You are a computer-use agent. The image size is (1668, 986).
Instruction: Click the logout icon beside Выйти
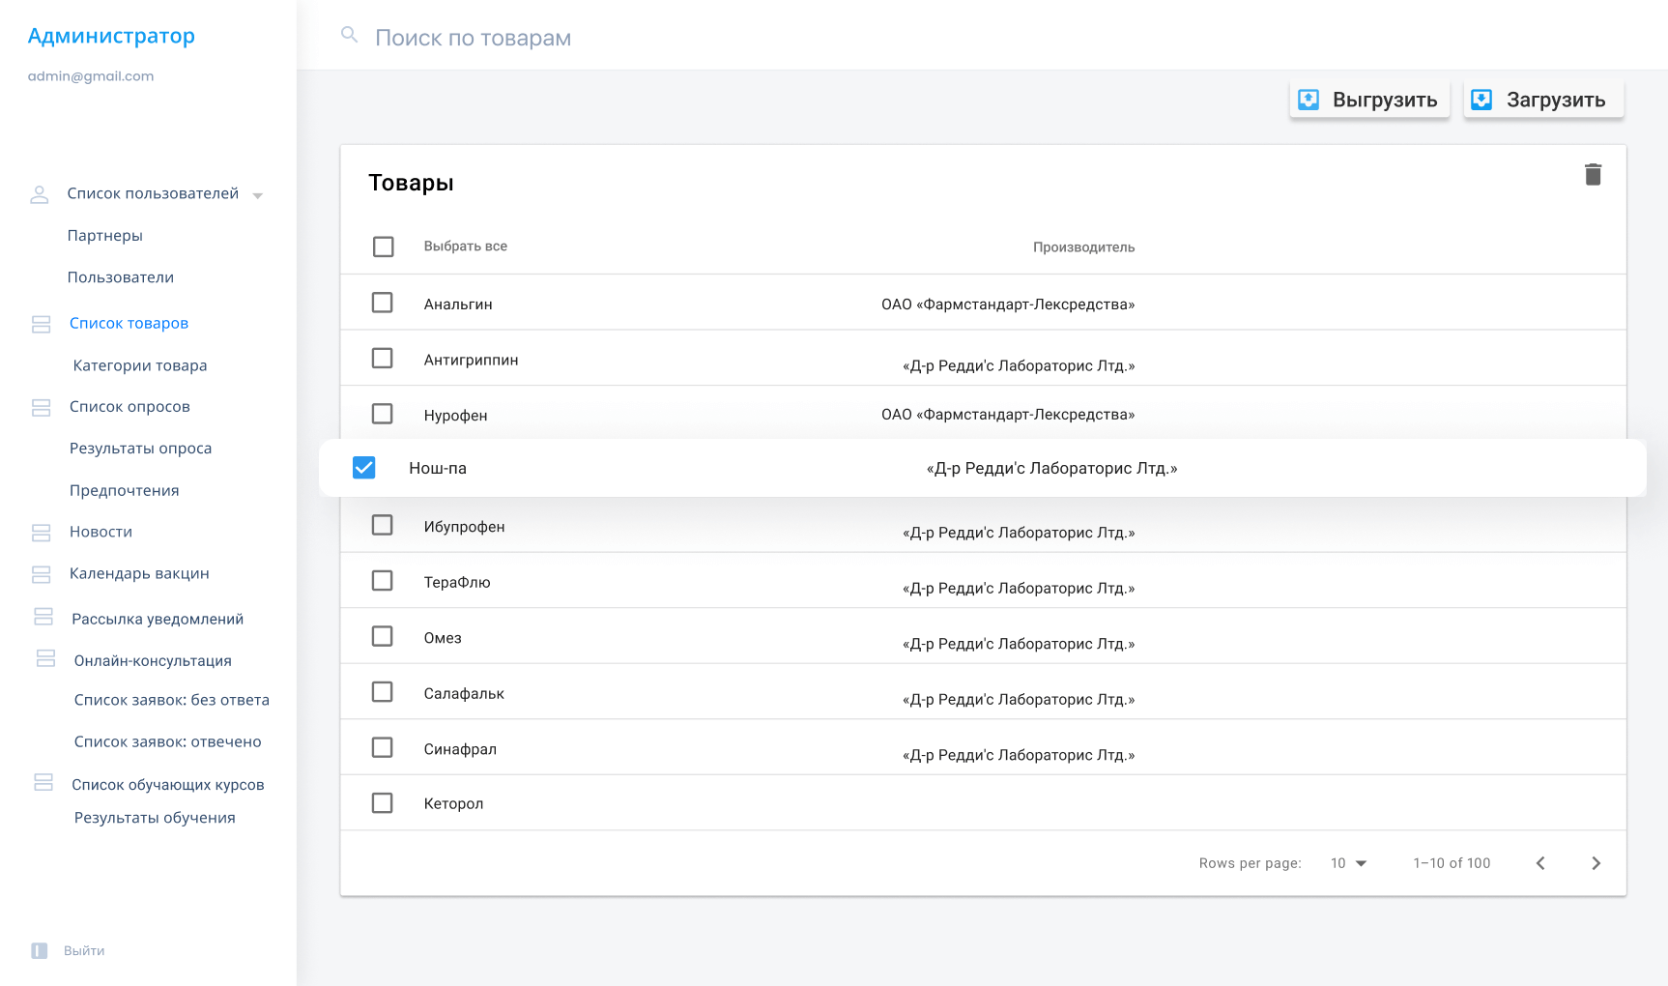coord(40,950)
